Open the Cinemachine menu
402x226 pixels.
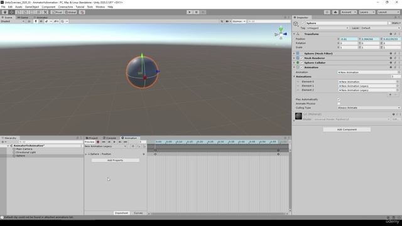[x=65, y=7]
